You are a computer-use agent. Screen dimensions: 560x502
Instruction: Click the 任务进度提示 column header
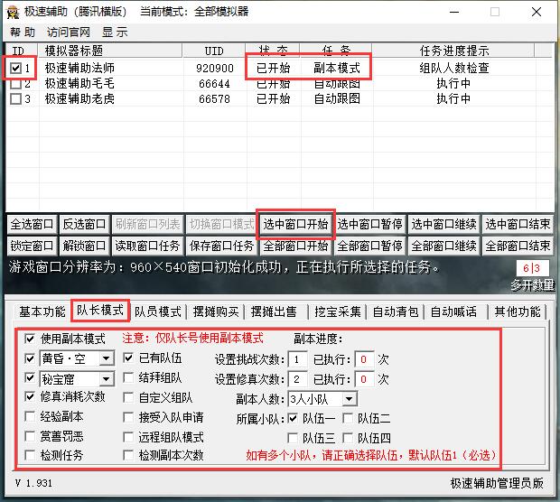click(x=453, y=51)
